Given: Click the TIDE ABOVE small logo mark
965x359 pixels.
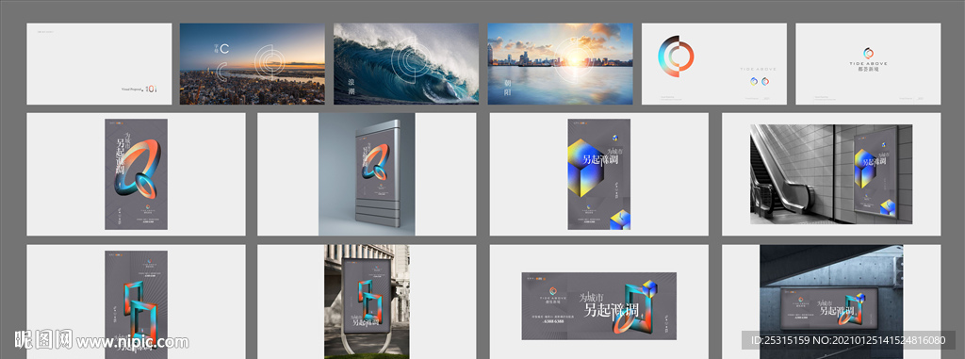Looking at the screenshot, I should click(868, 53).
